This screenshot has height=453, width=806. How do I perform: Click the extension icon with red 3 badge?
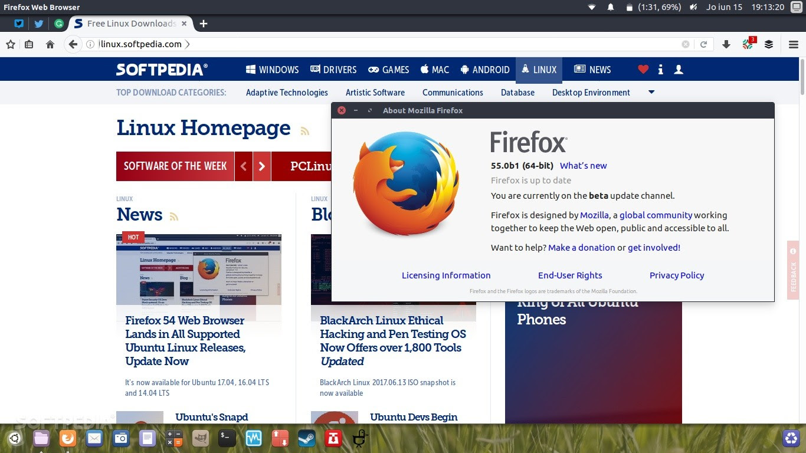tap(748, 44)
